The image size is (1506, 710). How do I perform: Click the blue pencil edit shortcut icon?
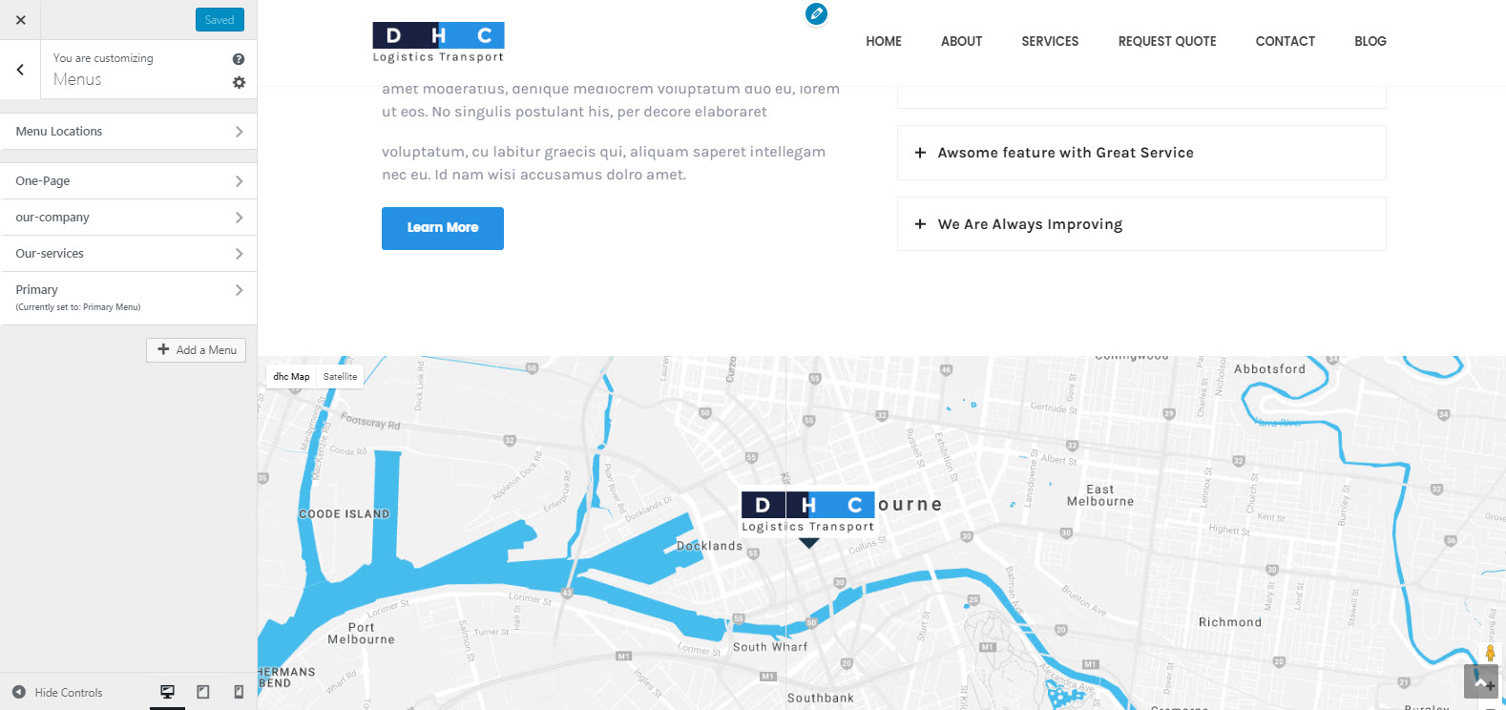coord(816,14)
